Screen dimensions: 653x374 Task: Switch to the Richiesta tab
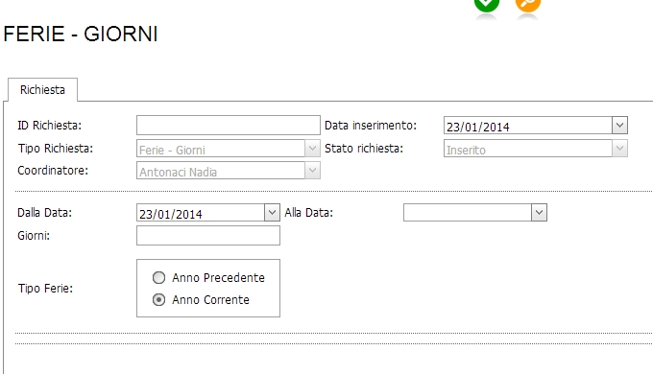[x=42, y=90]
